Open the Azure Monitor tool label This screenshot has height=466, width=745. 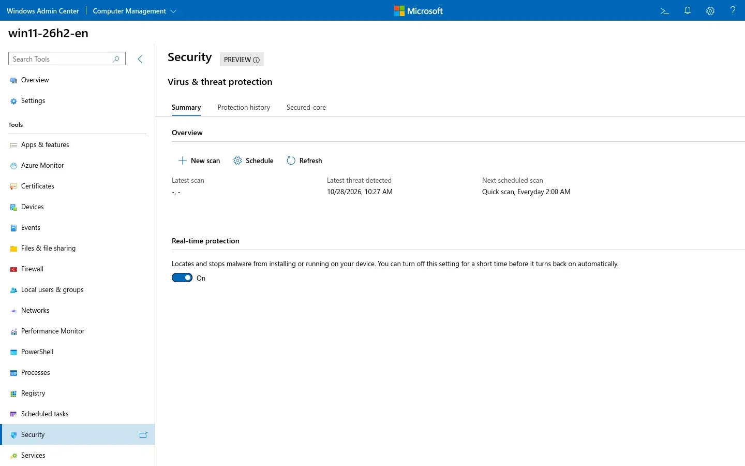pos(42,166)
